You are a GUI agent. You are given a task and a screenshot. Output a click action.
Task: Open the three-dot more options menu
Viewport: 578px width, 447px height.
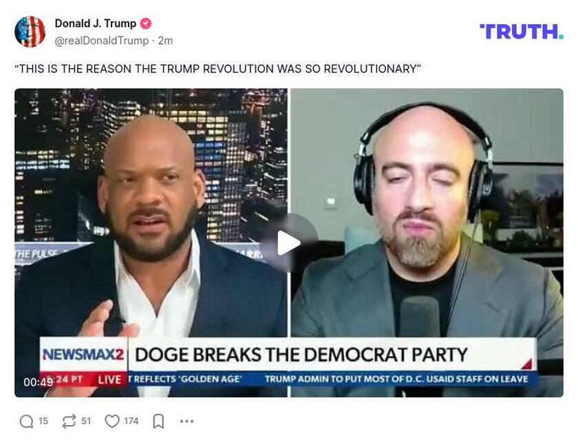(x=187, y=421)
